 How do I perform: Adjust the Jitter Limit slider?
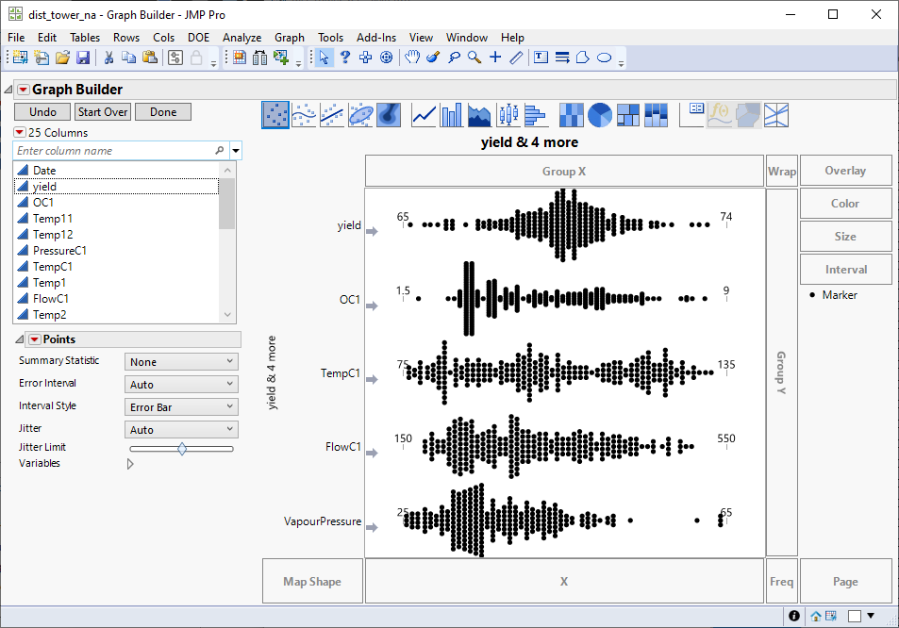click(183, 448)
